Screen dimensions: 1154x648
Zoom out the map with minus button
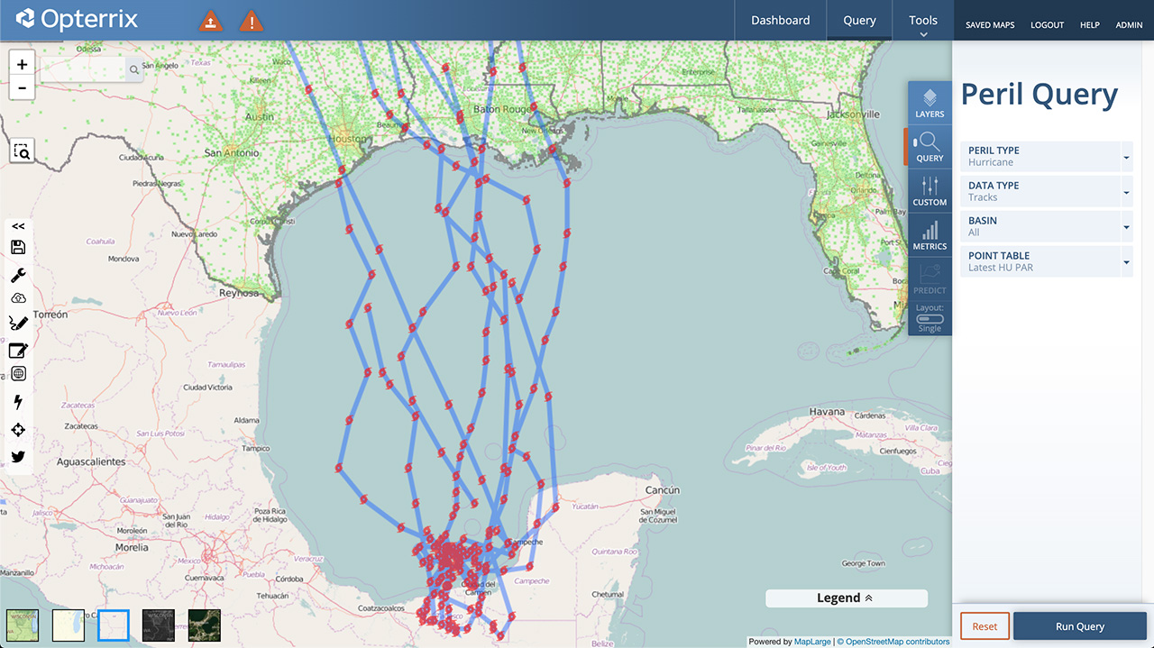click(22, 88)
